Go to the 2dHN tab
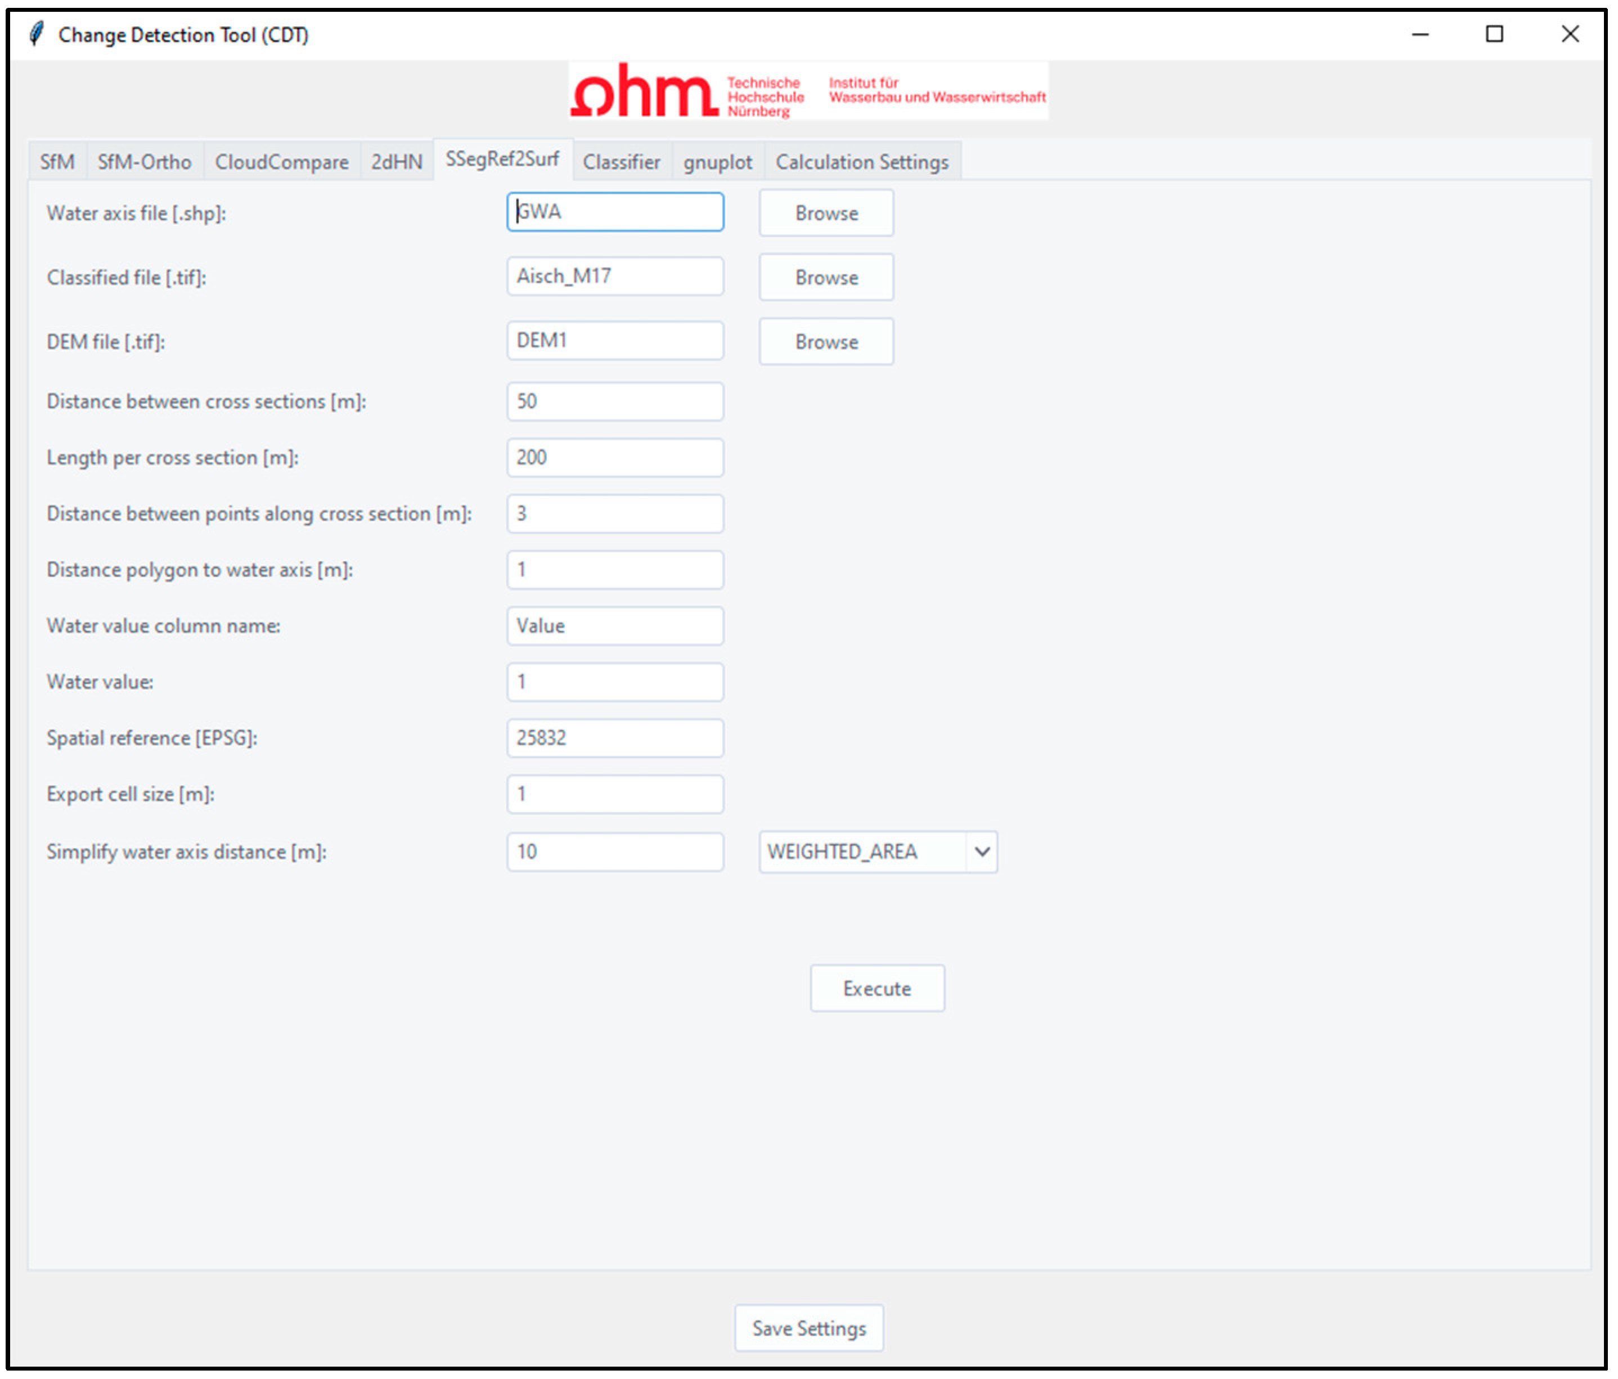Viewport: 1618px width, 1379px height. click(x=396, y=161)
